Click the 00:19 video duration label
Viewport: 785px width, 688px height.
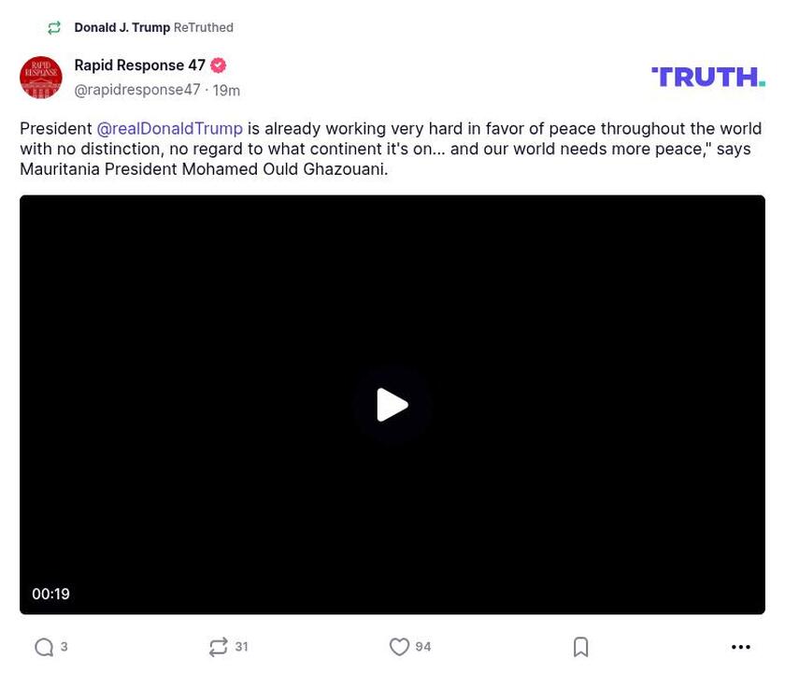click(50, 594)
